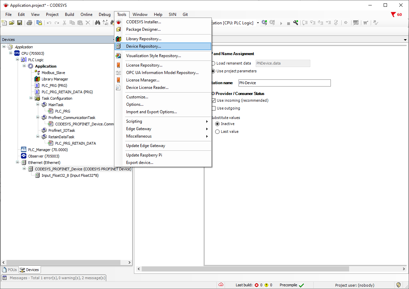Viewport: 409px width, 289px height.
Task: Enable the Use outgoing checkbox
Action: click(213, 108)
